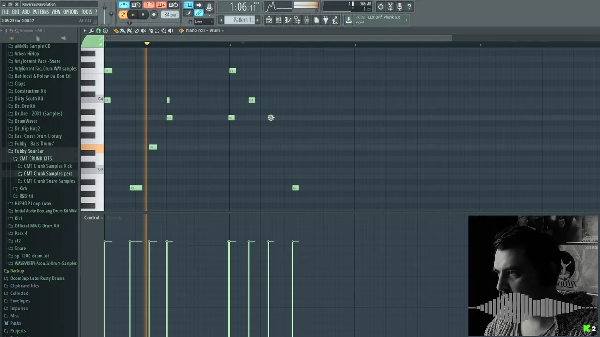Open undo history icon
The height and width of the screenshot is (337, 600).
[x=381, y=7]
